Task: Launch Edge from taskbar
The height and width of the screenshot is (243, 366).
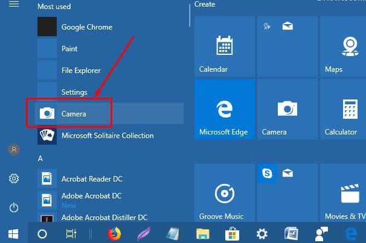Action: click(351, 234)
